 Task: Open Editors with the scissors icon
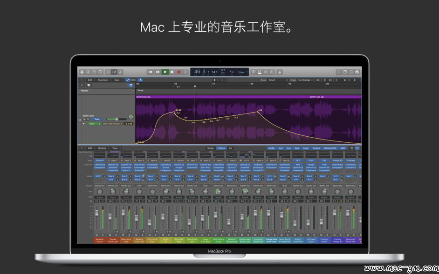[120, 72]
